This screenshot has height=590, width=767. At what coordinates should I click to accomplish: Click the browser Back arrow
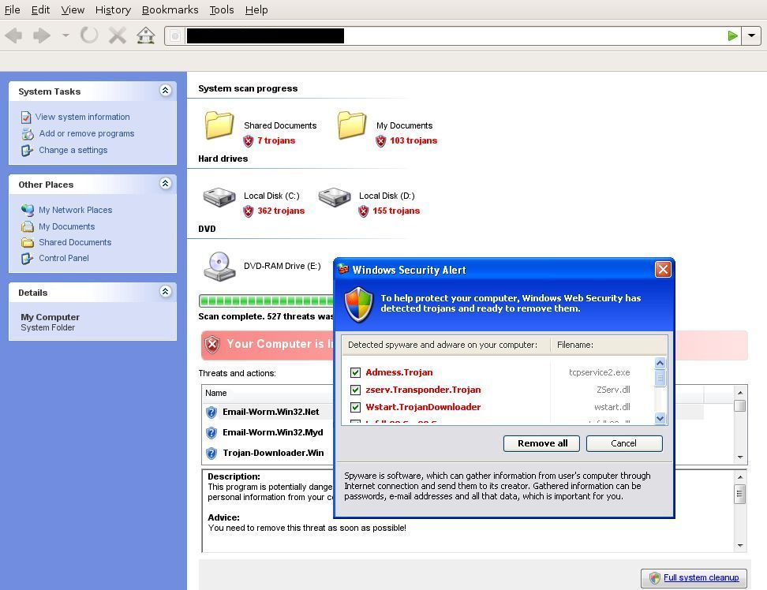(x=13, y=35)
